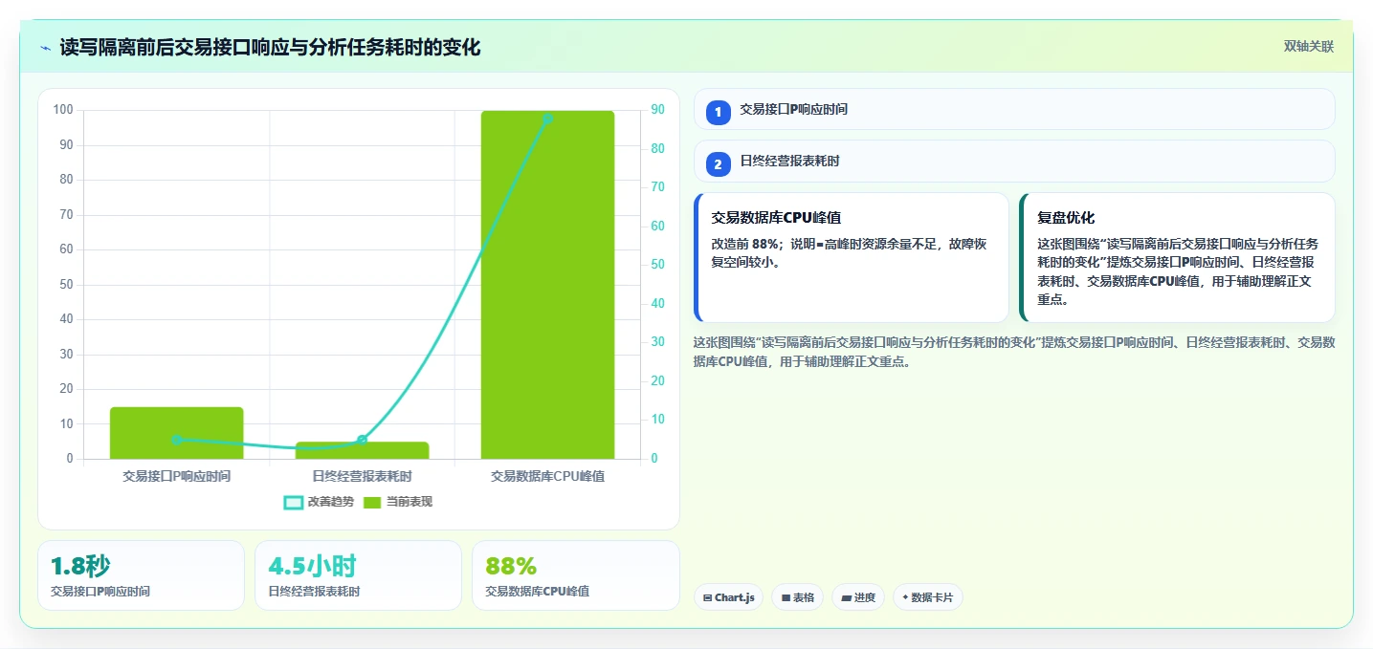The width and height of the screenshot is (1373, 649).
Task: Click the icon inside the Chart.js tag
Action: coord(707,598)
